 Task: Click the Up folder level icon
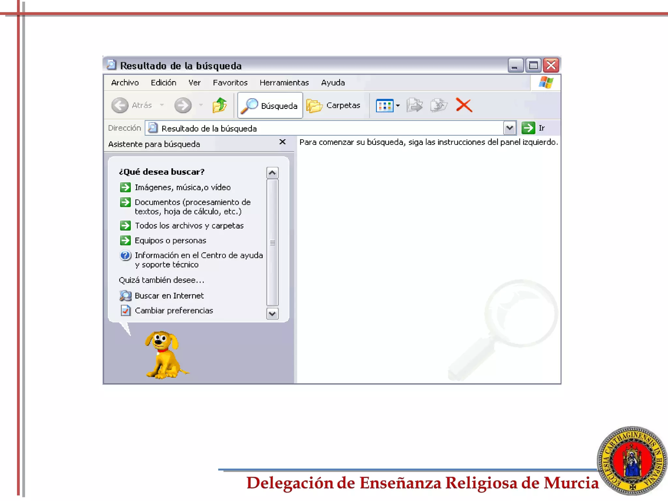point(220,105)
